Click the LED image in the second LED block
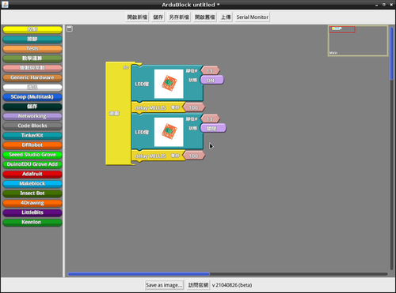 pos(169,132)
